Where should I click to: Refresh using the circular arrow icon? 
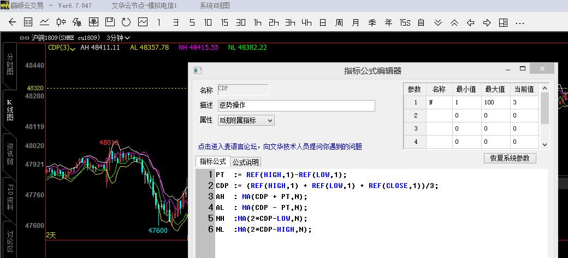(126, 22)
